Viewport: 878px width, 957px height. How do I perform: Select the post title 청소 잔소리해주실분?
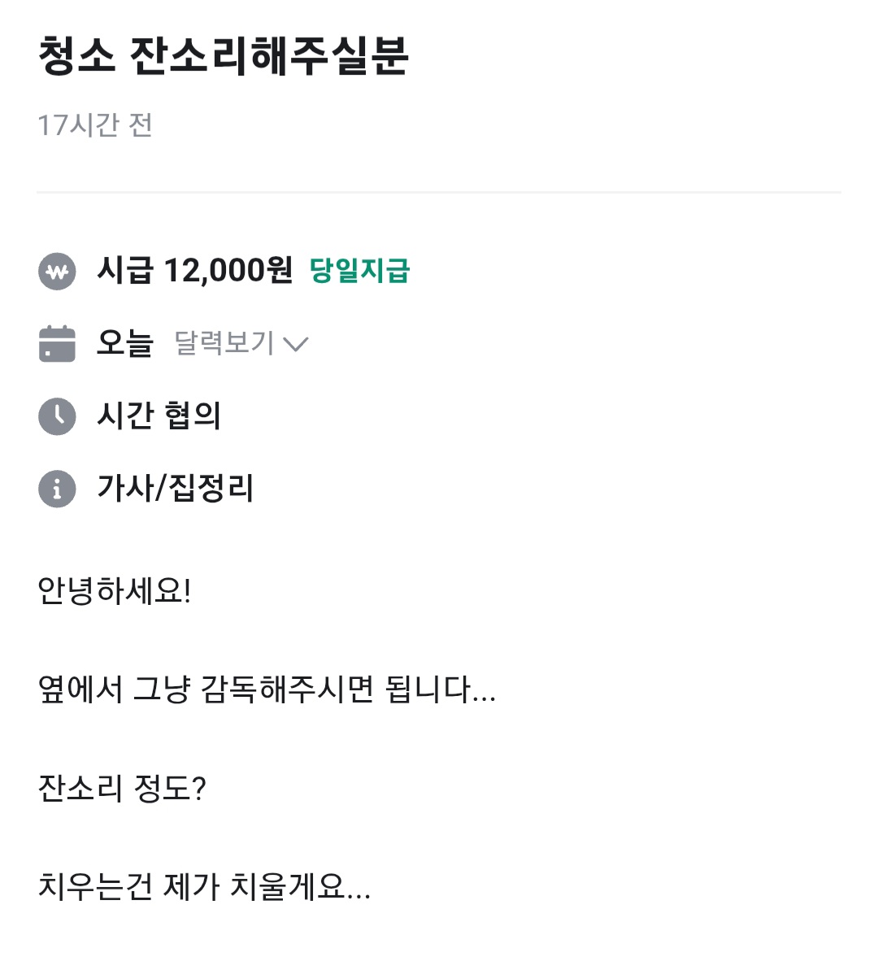[x=223, y=57]
